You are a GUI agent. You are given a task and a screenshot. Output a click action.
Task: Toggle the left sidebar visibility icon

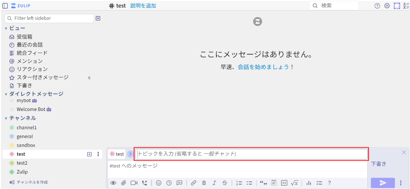point(5,6)
